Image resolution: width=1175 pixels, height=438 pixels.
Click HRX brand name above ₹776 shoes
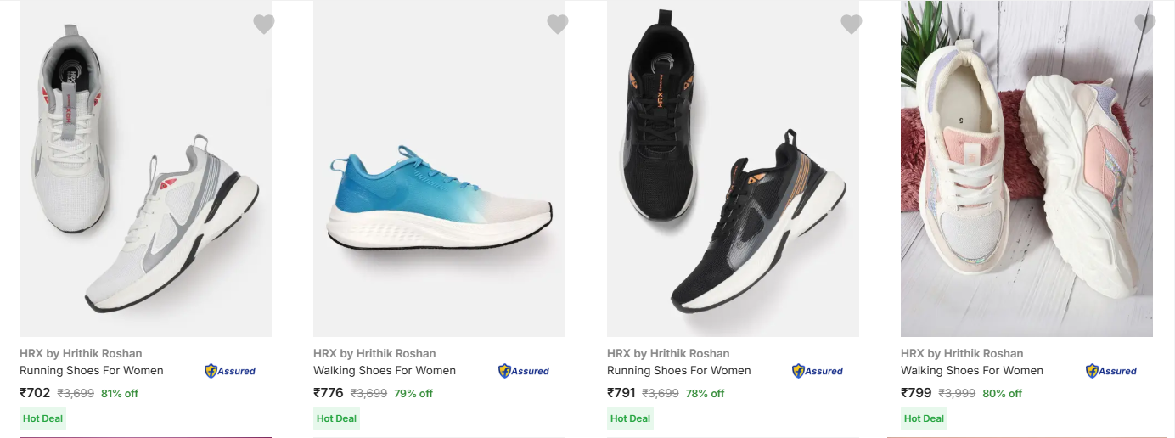coord(374,353)
